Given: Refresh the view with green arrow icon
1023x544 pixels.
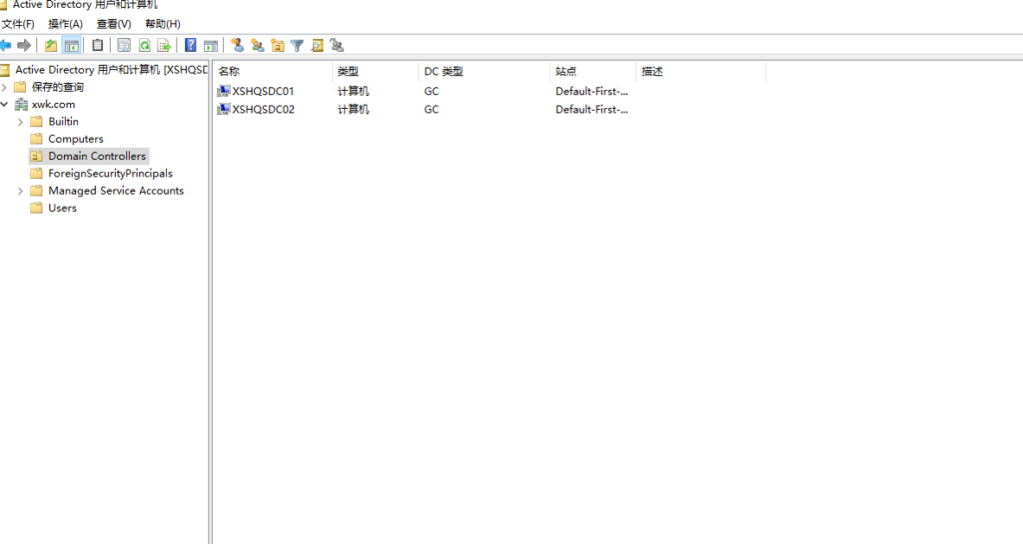Looking at the screenshot, I should point(144,45).
